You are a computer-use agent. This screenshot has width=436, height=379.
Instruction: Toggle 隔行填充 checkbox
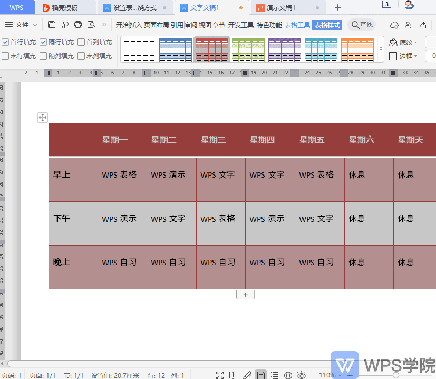click(x=43, y=42)
